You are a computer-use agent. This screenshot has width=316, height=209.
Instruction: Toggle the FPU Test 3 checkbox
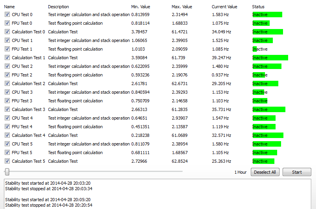click(x=7, y=101)
